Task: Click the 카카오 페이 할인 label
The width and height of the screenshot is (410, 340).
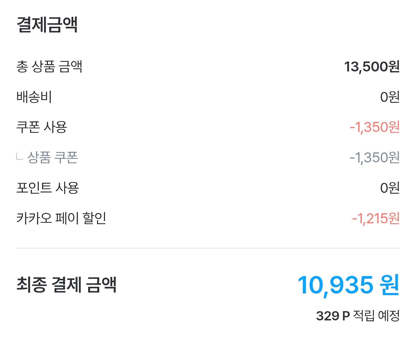Action: (61, 218)
